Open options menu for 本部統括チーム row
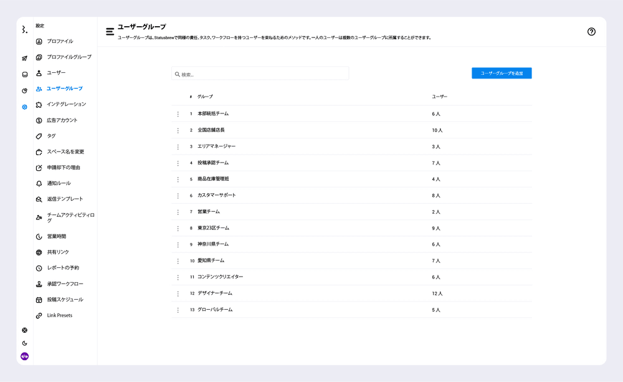Screen dimensions: 623x382 click(178, 114)
